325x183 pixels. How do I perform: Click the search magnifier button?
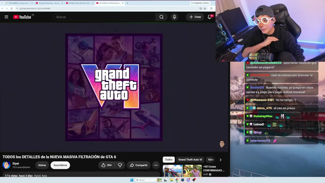click(161, 17)
